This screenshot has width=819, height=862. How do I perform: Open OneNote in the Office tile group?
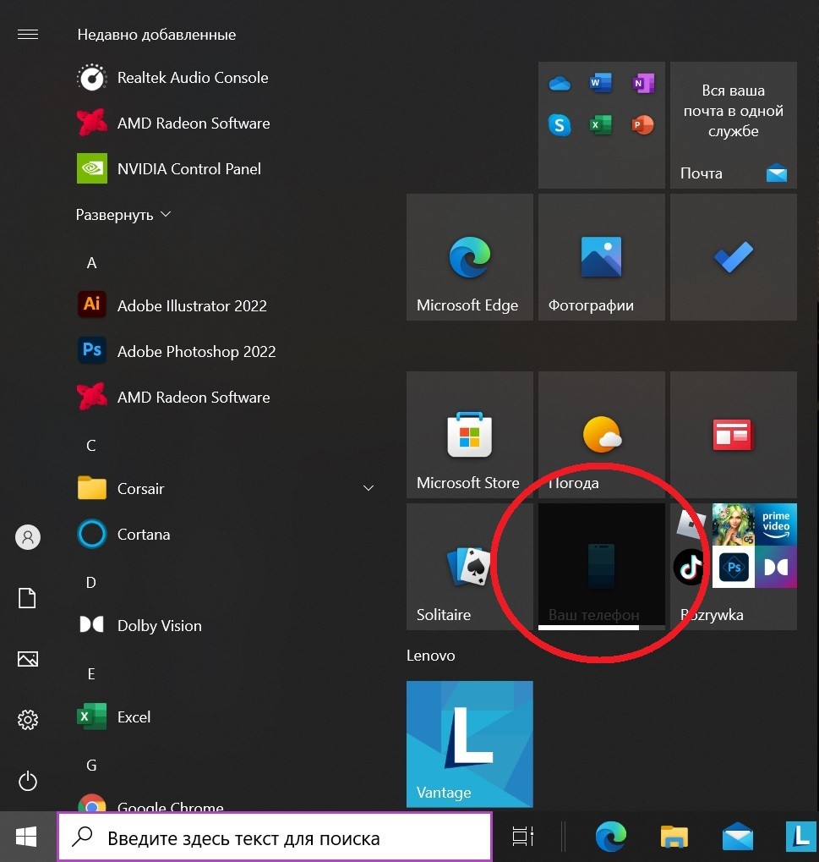click(642, 84)
